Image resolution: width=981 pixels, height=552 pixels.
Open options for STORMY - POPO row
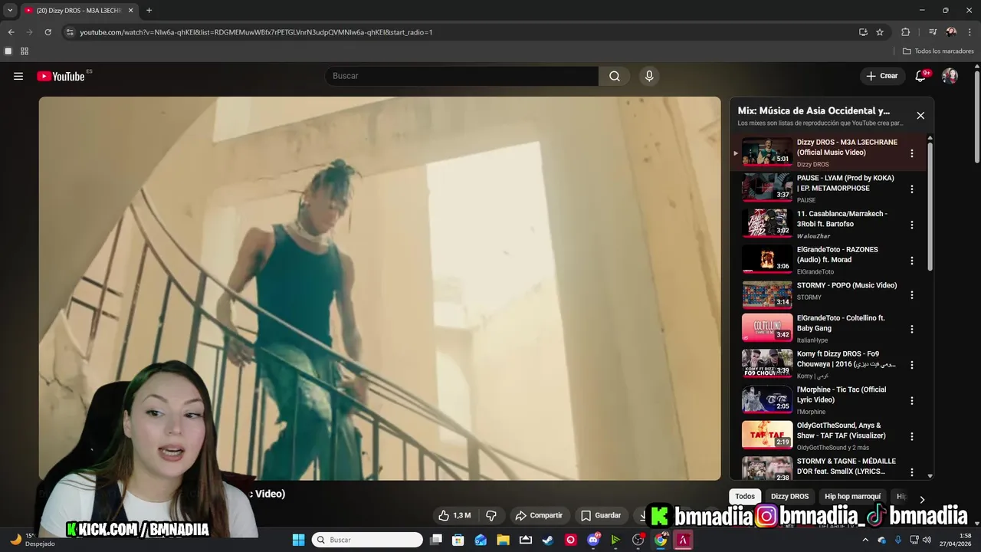tap(911, 295)
